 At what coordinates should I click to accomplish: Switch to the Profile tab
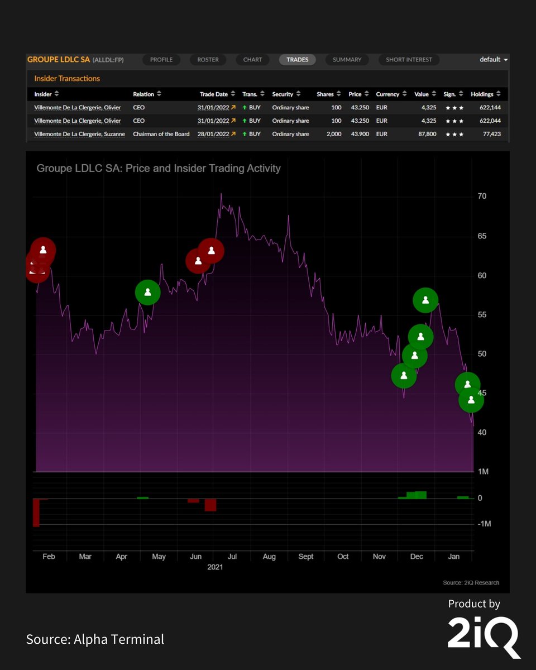(161, 60)
